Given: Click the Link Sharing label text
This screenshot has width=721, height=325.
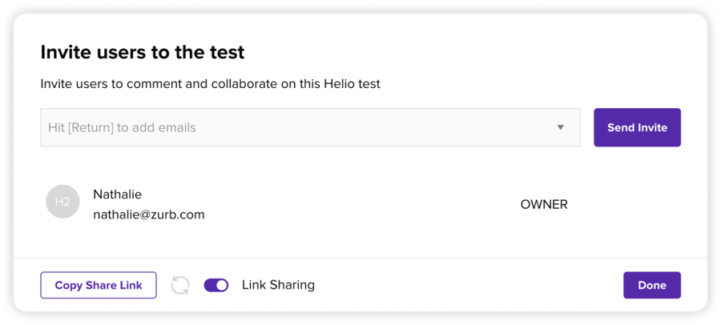Looking at the screenshot, I should point(278,285).
